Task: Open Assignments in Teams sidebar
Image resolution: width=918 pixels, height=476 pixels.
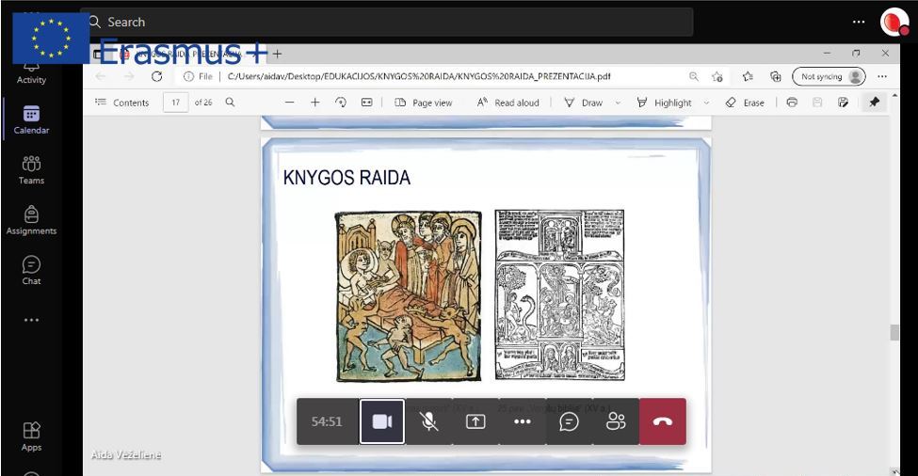Action: coord(31,220)
